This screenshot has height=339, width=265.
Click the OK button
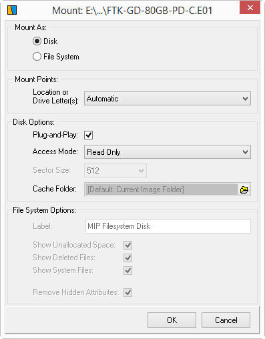pyautogui.click(x=172, y=320)
